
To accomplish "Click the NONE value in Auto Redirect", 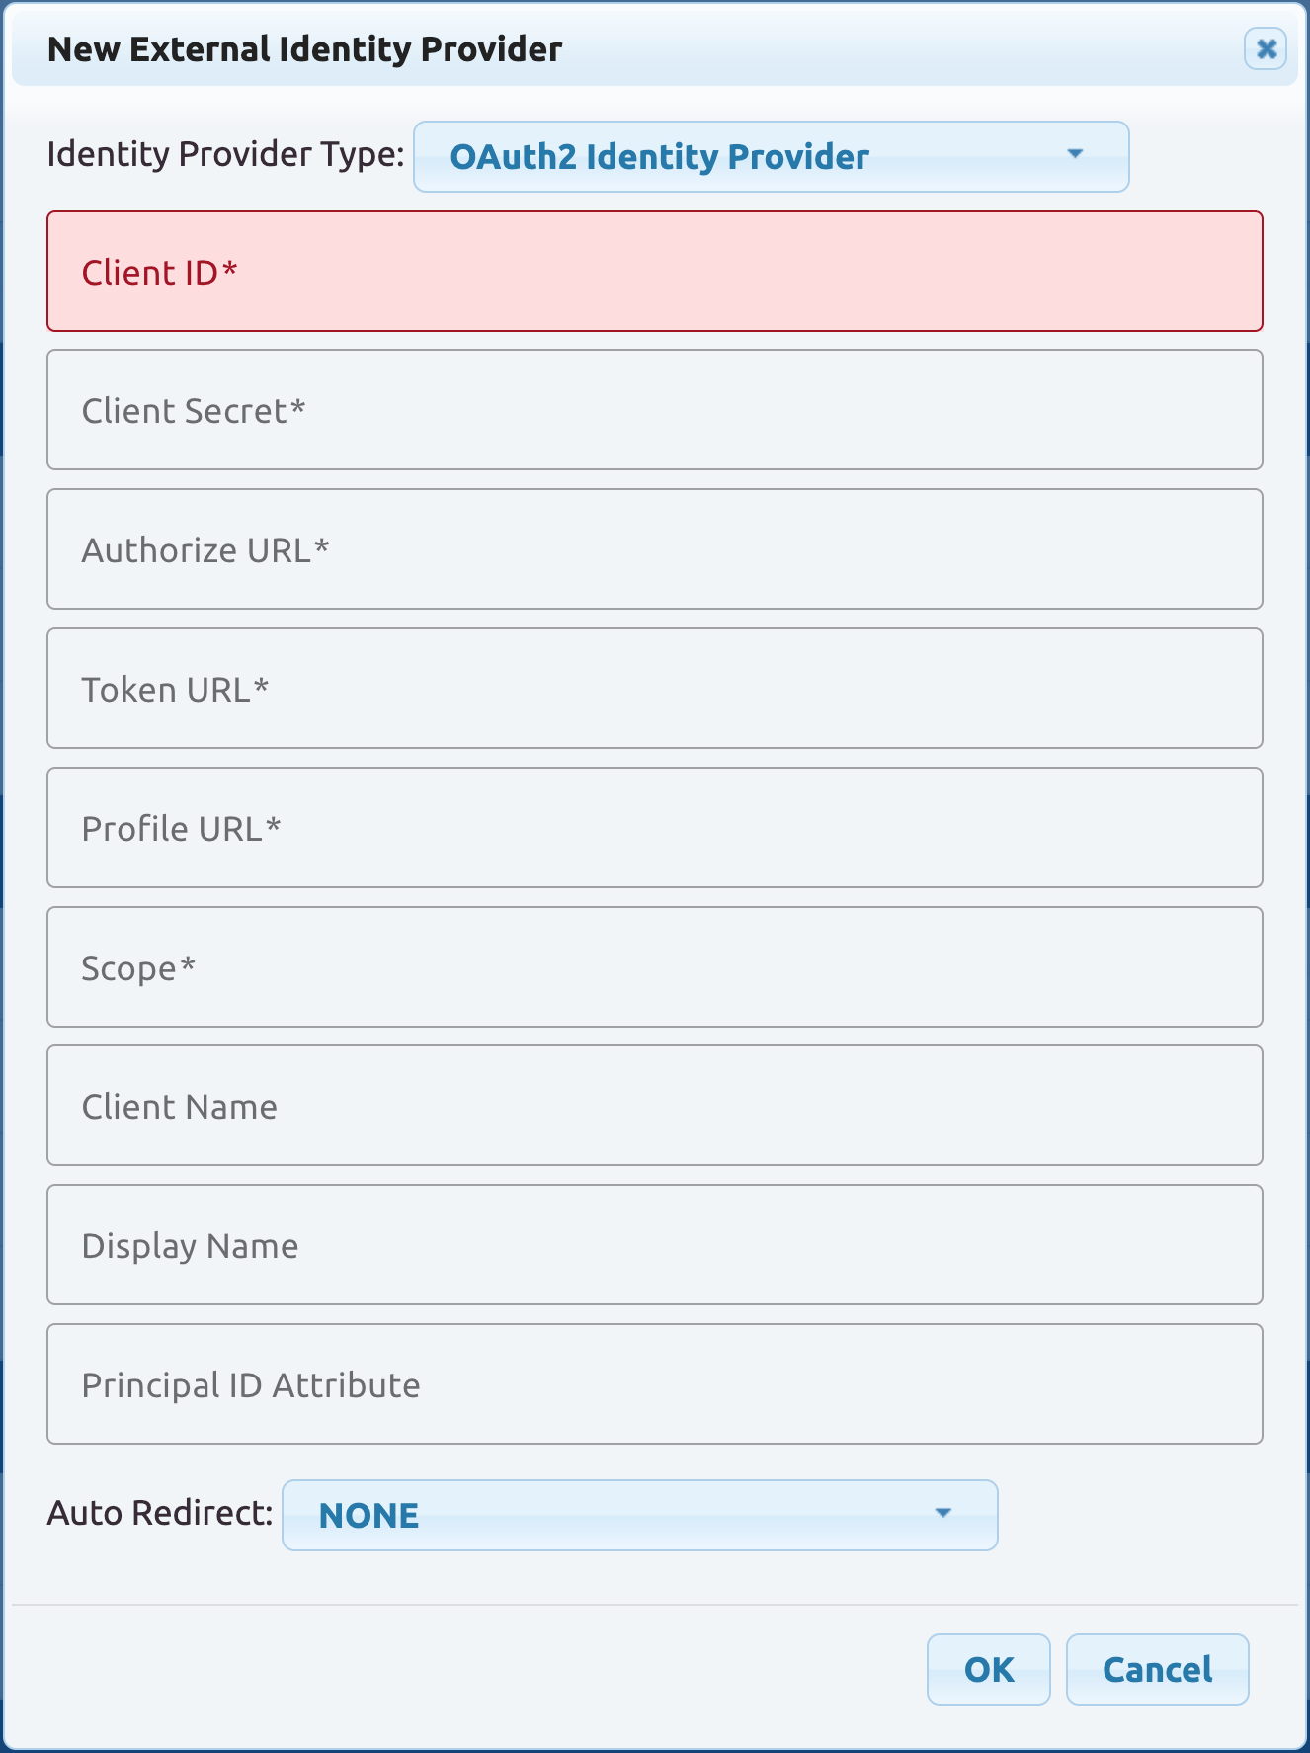I will 368,1516.
